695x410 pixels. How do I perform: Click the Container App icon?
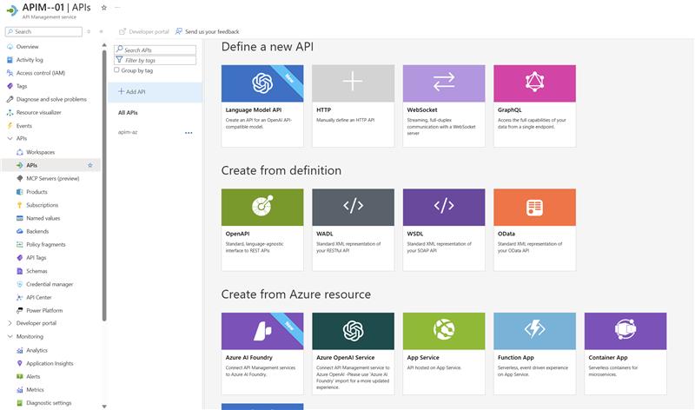[625, 331]
